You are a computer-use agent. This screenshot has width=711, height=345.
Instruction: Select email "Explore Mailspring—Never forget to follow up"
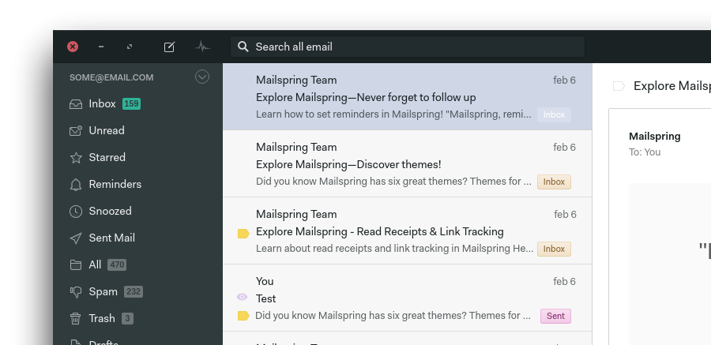coord(407,96)
